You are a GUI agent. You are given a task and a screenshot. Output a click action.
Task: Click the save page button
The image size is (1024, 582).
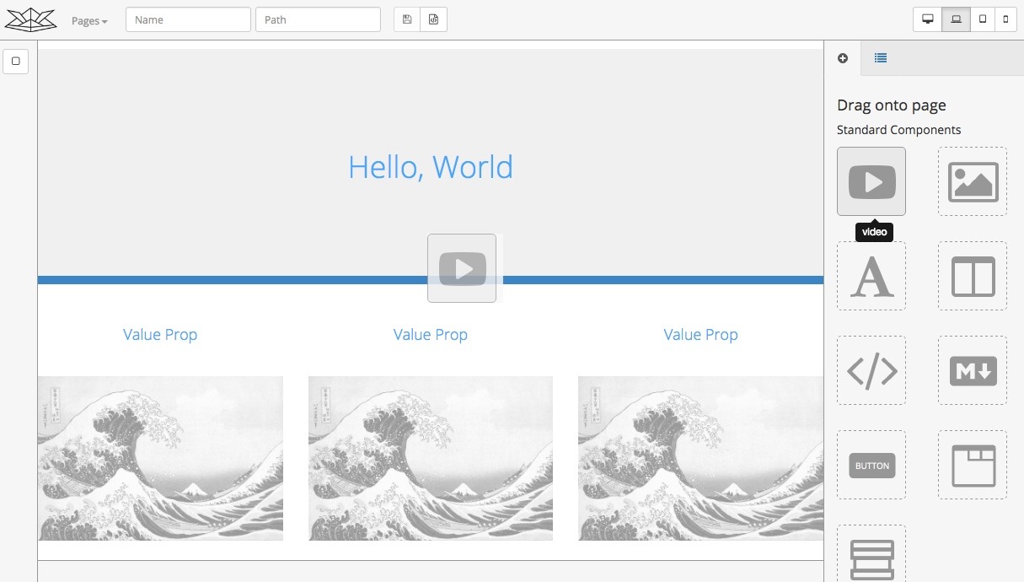tap(407, 19)
